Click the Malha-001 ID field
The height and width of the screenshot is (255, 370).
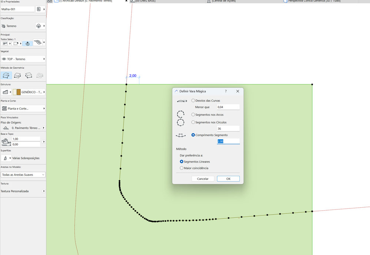18,9
